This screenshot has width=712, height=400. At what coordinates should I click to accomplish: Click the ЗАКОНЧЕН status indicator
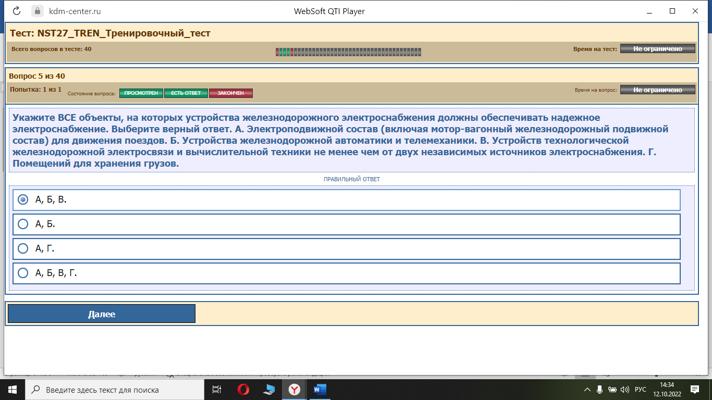231,93
